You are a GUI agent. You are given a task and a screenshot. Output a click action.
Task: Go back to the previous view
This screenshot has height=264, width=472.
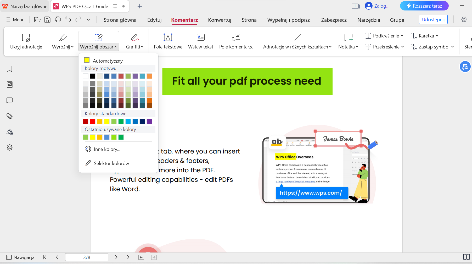tap(141, 257)
